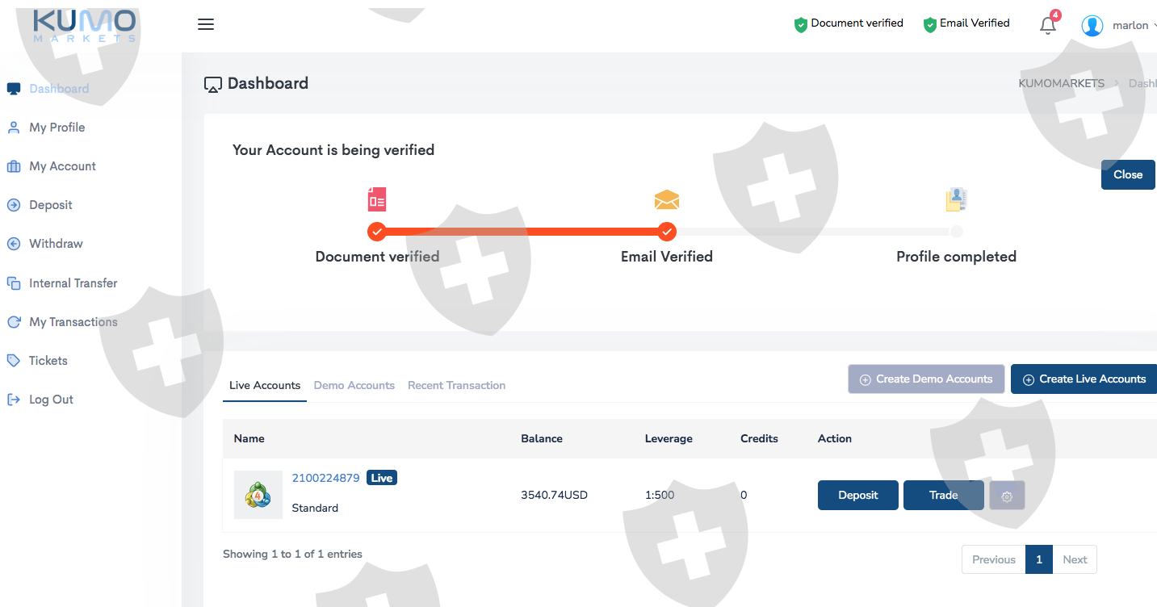Viewport: 1157px width, 607px height.
Task: Click the My Transactions refresh icon
Action: point(14,322)
